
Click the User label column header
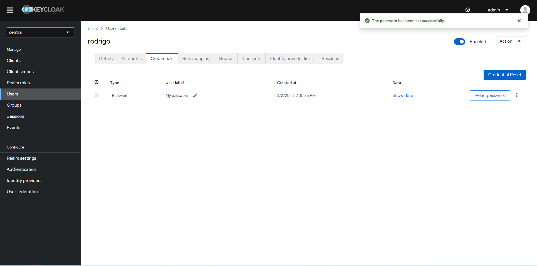[x=175, y=83]
